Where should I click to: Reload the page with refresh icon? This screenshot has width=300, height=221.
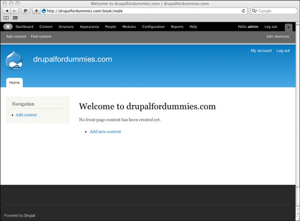[243, 11]
